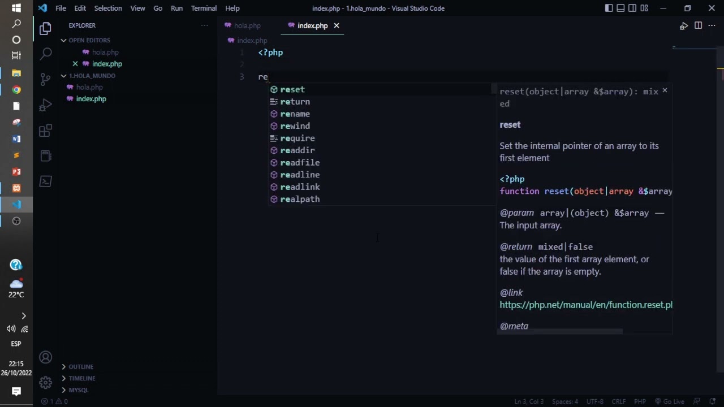Viewport: 724px width, 407px height.
Task: Open the Search view in activity bar
Action: tap(46, 53)
